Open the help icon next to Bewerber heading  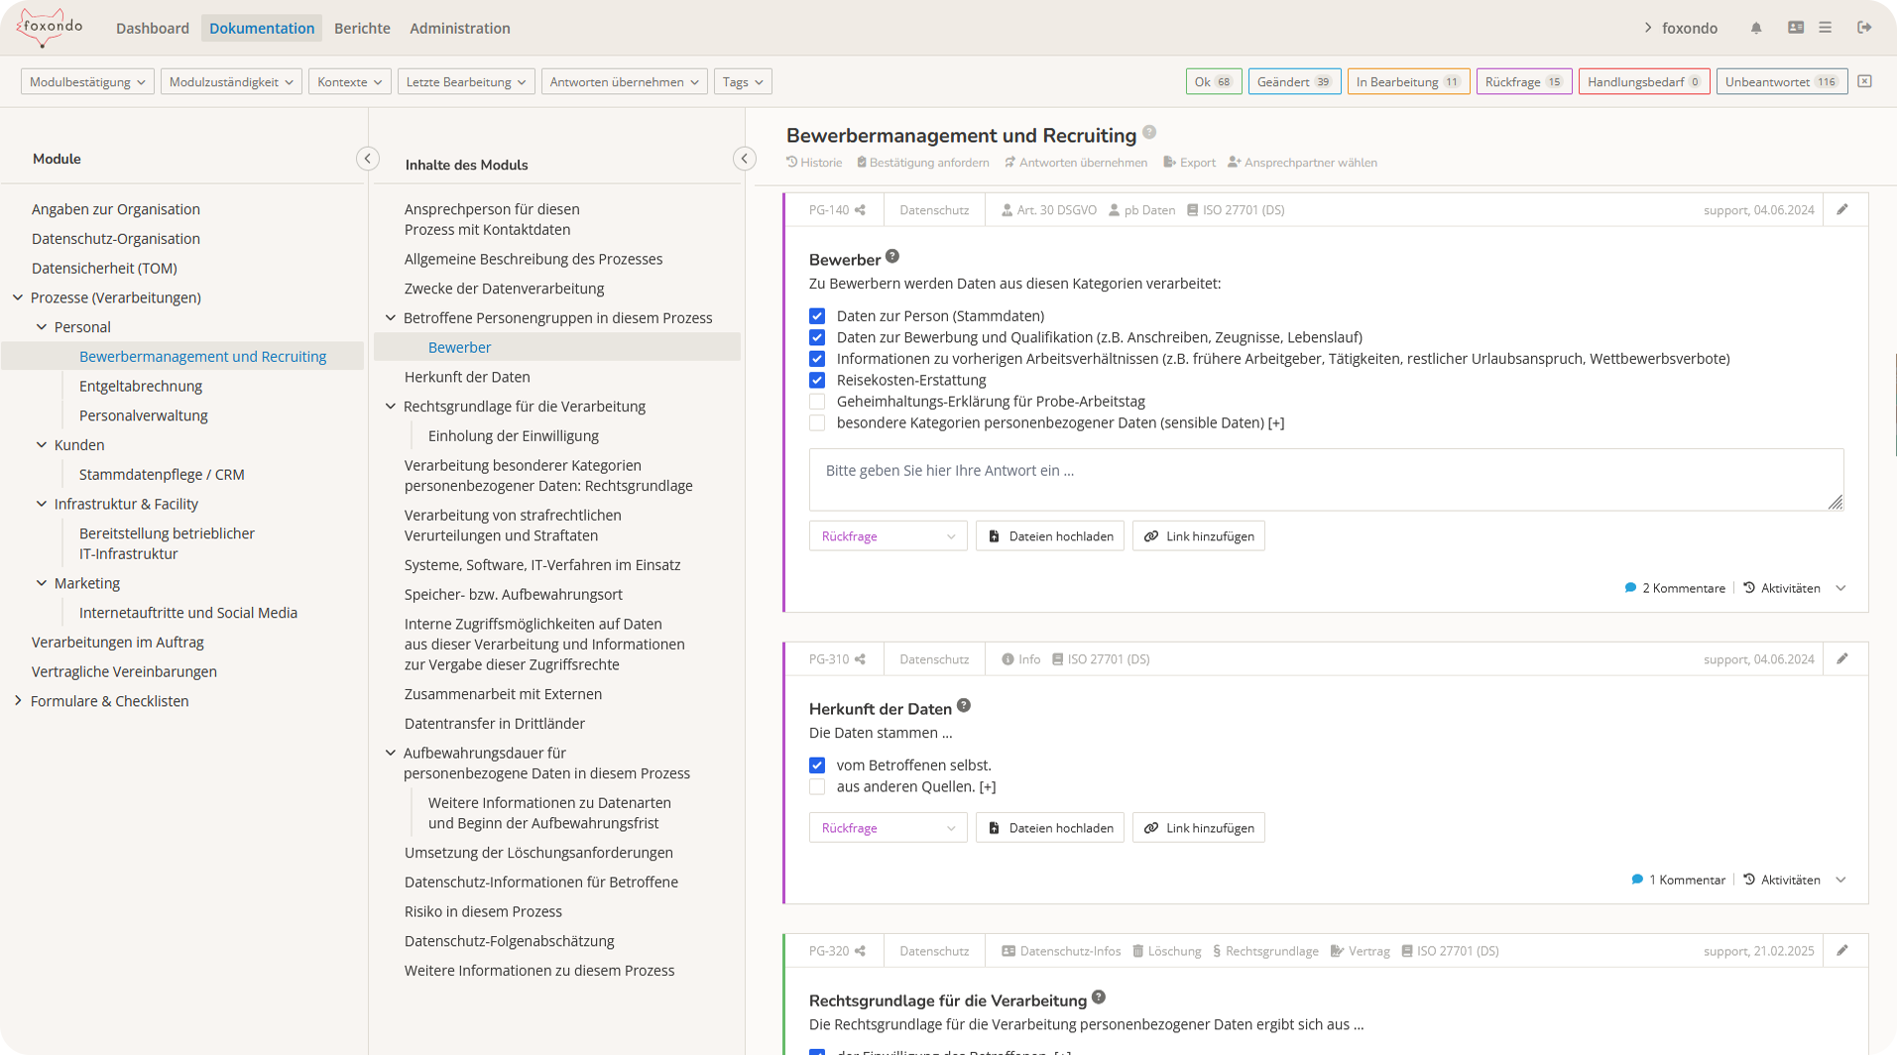tap(892, 257)
